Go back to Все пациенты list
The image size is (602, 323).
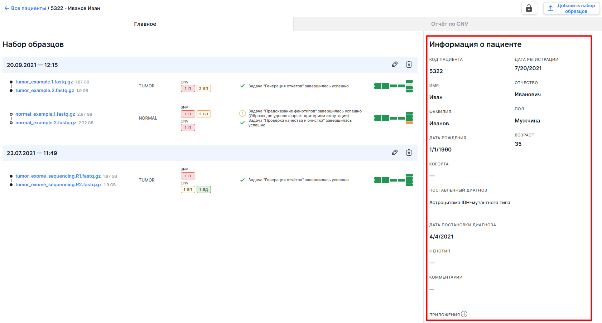[25, 8]
